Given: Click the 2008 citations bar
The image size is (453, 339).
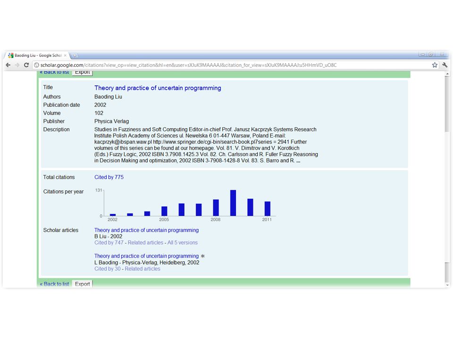Looking at the screenshot, I should (x=216, y=208).
